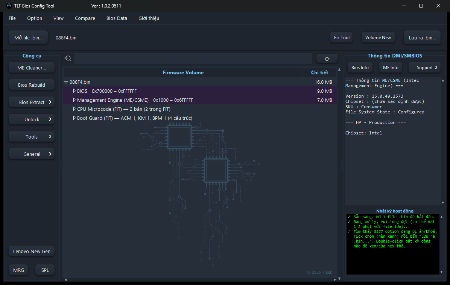The height and width of the screenshot is (285, 450).
Task: Open the Tools submenu button
Action: tap(32, 137)
